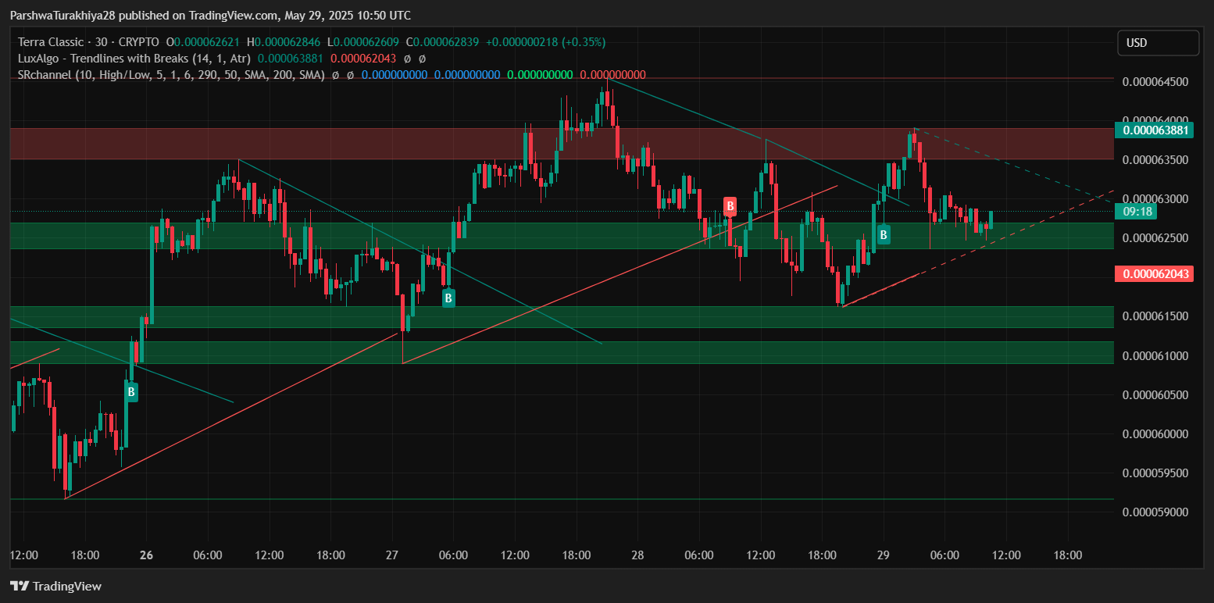Select the teal B marker below 0.000061000 zone
This screenshot has height=603, width=1214.
click(131, 391)
